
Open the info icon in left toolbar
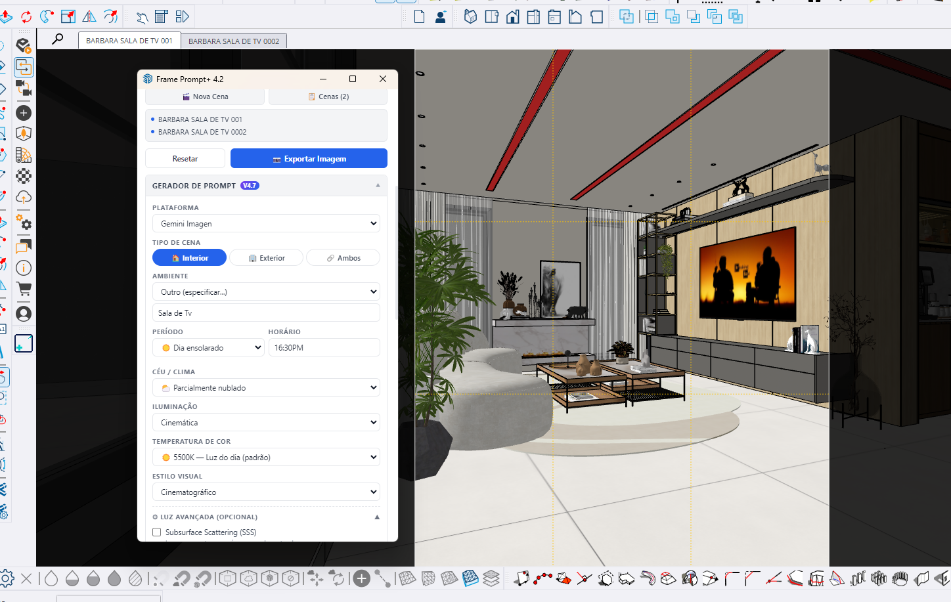pyautogui.click(x=24, y=268)
